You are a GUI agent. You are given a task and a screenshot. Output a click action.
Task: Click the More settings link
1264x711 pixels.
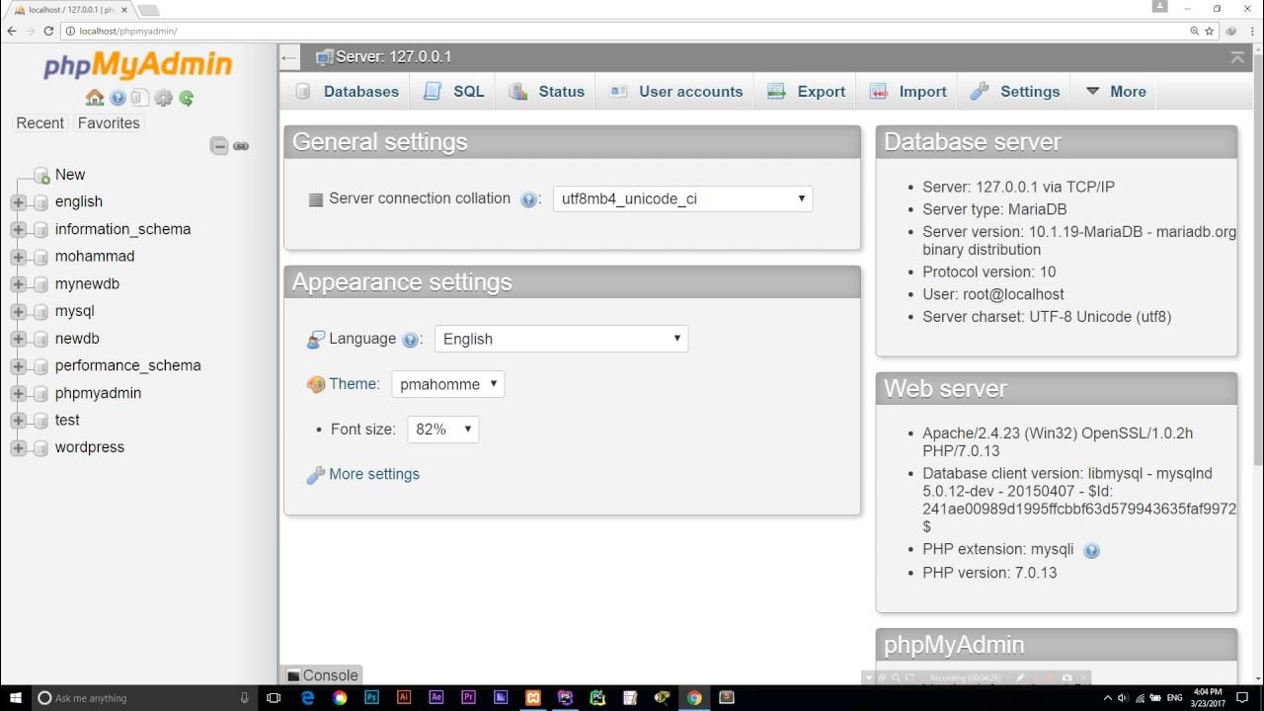(374, 474)
